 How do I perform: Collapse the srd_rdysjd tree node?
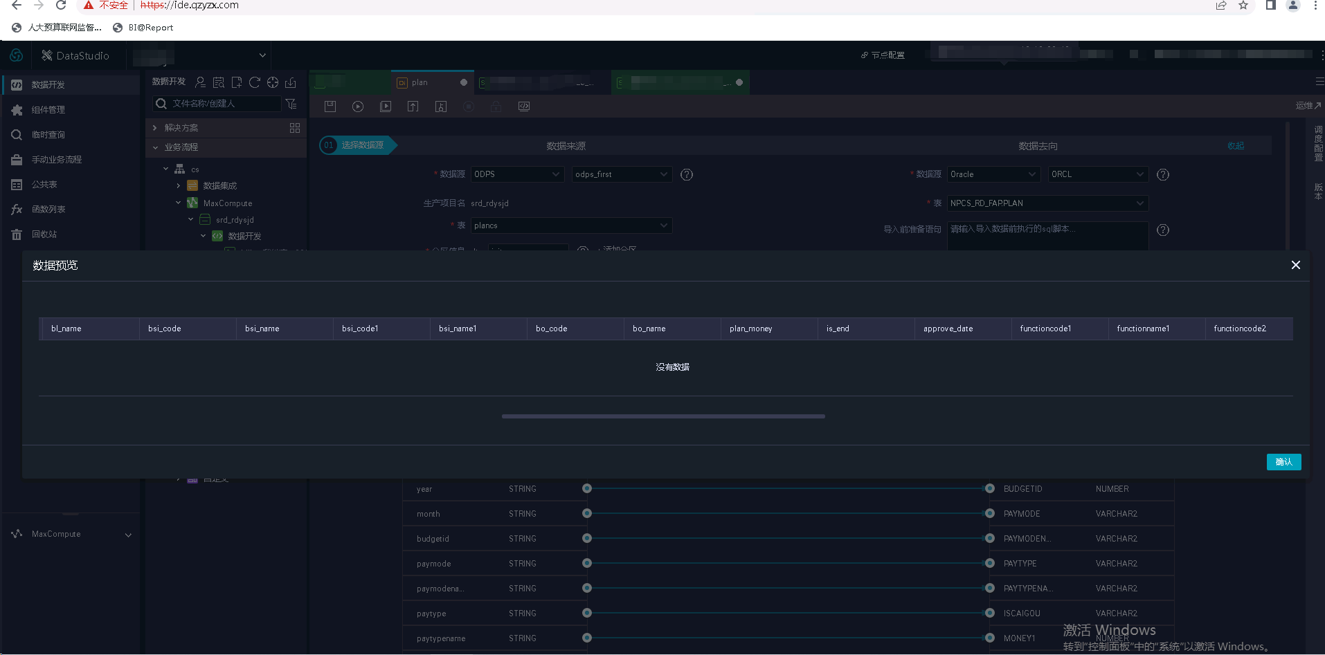point(191,219)
